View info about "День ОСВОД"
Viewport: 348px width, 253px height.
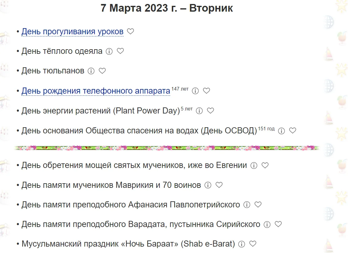coord(281,131)
